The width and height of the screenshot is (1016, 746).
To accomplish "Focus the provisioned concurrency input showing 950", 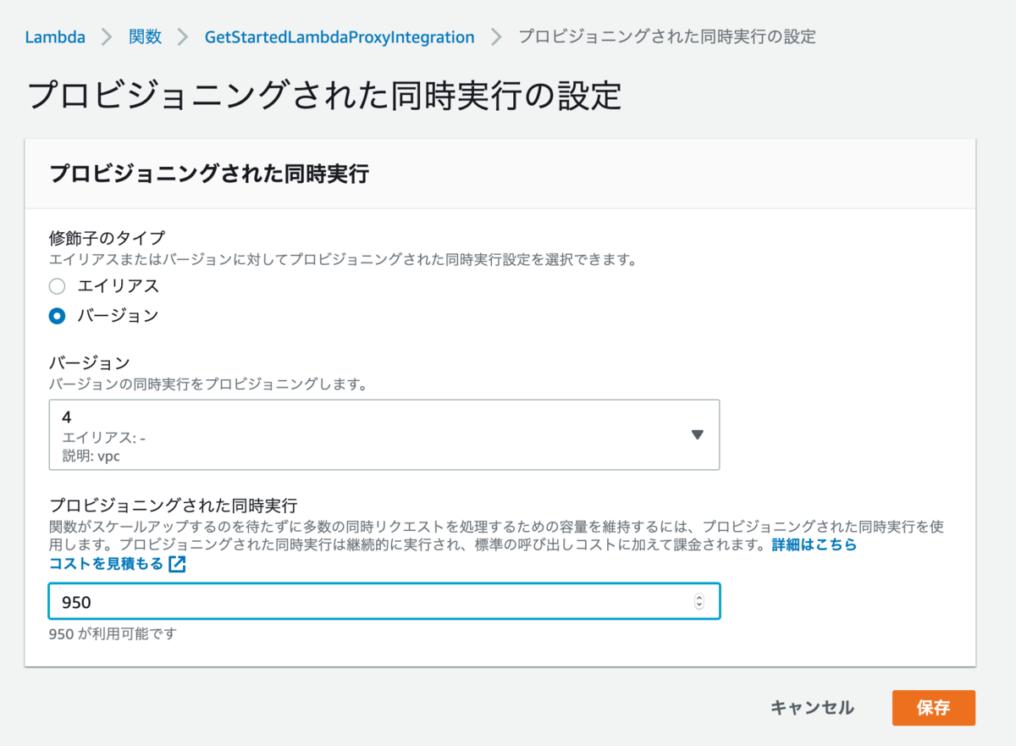I will coord(384,601).
